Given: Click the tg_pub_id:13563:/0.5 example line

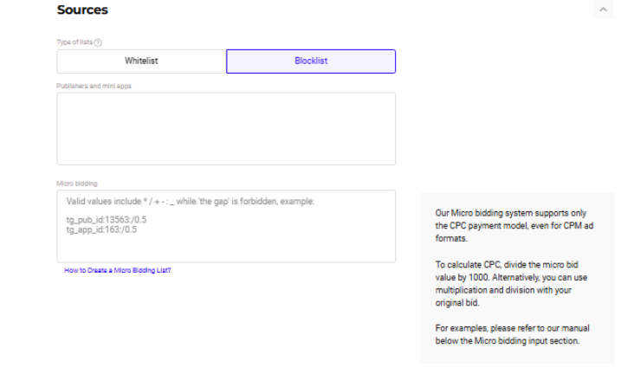Looking at the screenshot, I should point(102,220).
